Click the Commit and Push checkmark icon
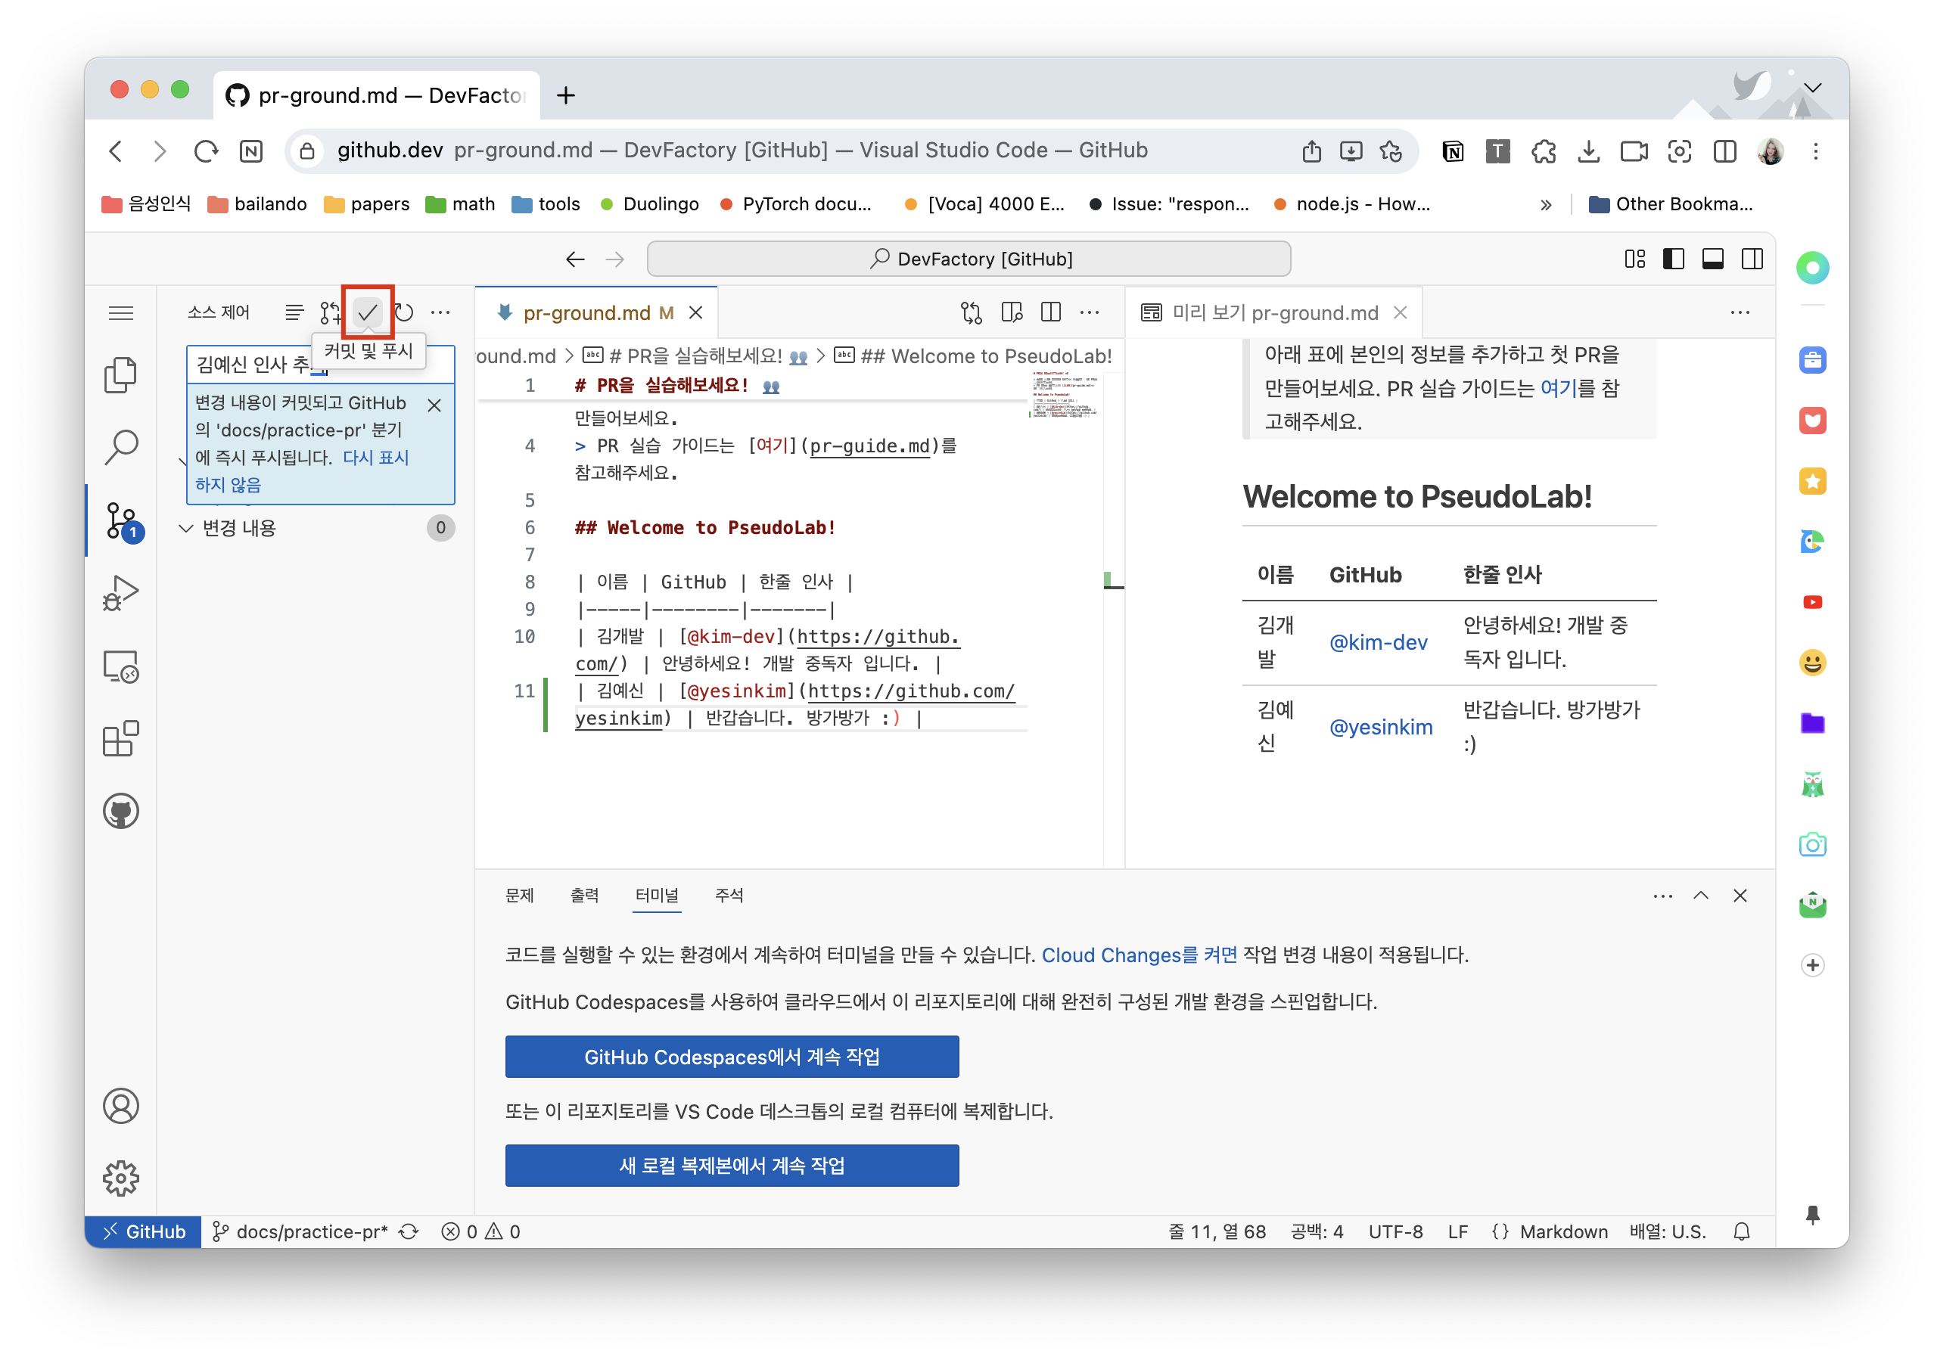The width and height of the screenshot is (1934, 1360). click(x=367, y=312)
